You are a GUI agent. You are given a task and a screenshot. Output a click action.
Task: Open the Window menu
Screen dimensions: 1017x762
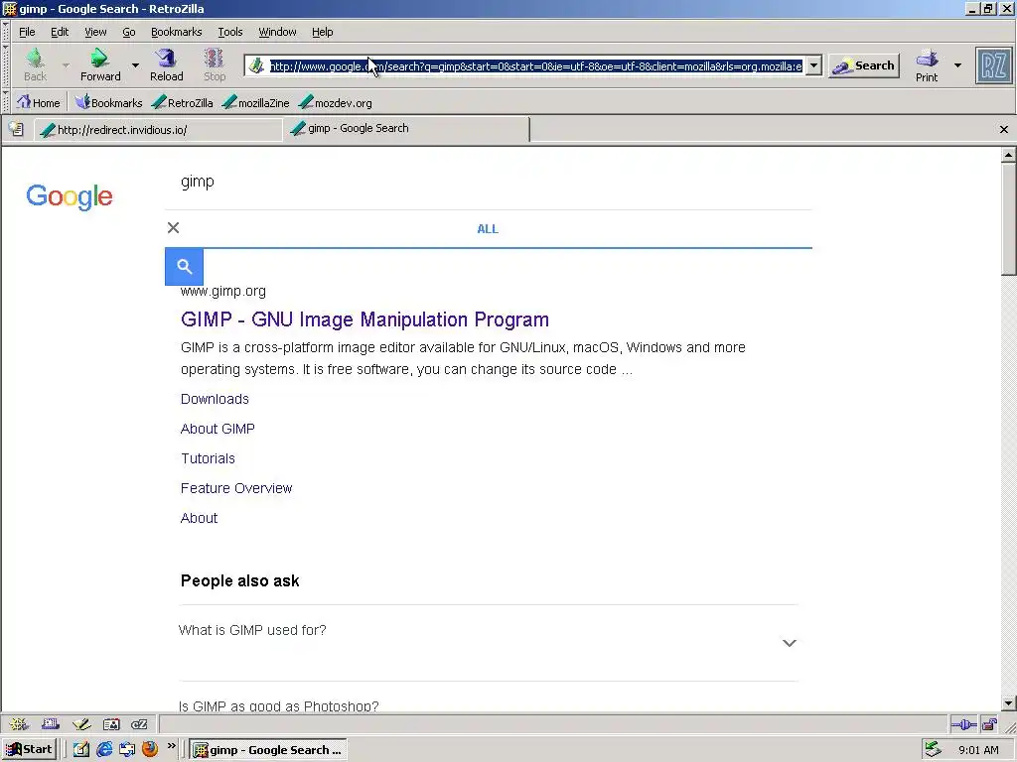pyautogui.click(x=277, y=32)
